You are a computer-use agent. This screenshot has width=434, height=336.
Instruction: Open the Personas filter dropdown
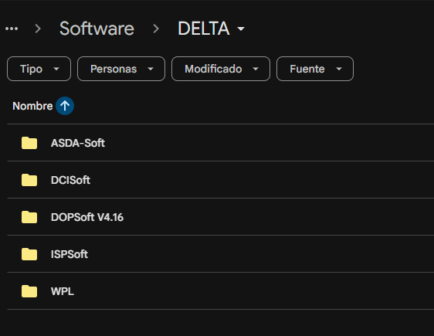[121, 69]
